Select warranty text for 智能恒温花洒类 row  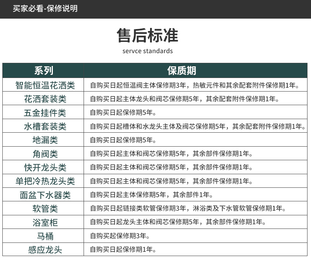click(x=195, y=85)
